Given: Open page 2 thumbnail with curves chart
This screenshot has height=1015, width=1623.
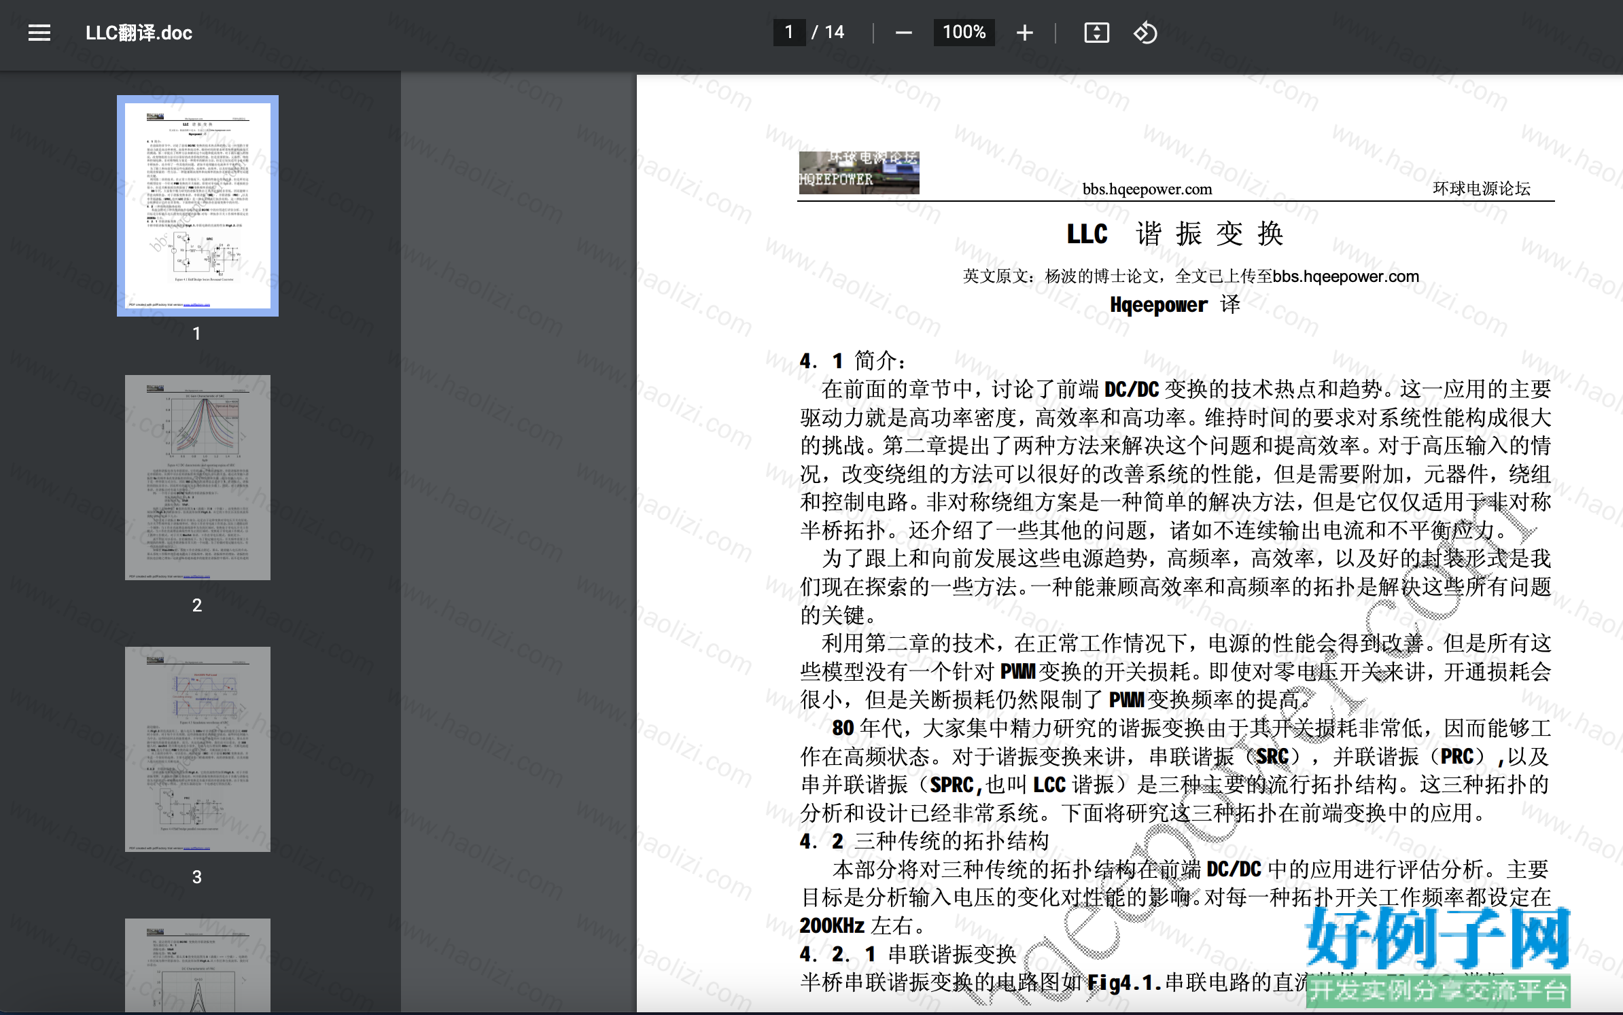Looking at the screenshot, I should (x=198, y=478).
